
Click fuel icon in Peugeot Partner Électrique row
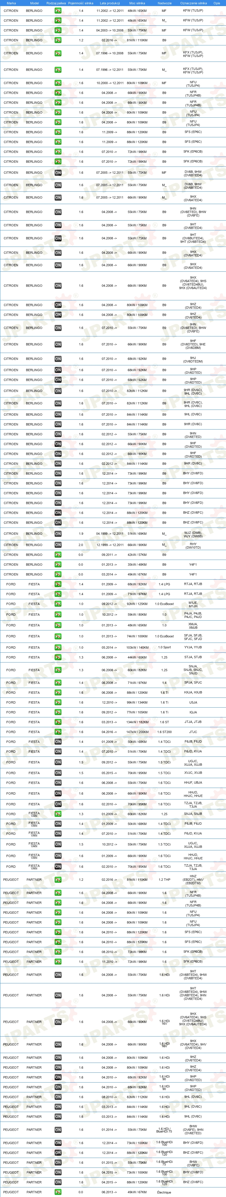58,1192
